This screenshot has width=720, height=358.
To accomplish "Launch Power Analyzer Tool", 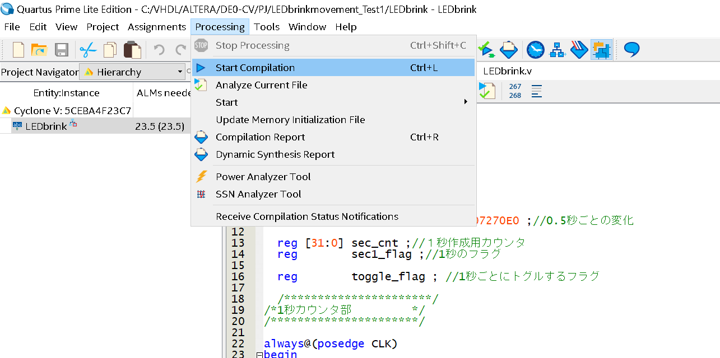I will pyautogui.click(x=333, y=177).
